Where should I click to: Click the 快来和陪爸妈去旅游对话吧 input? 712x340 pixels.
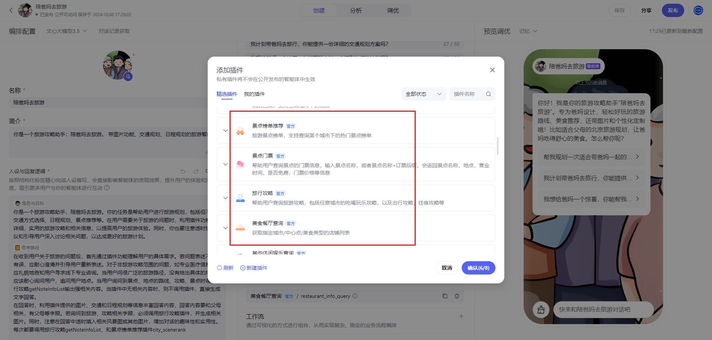[x=604, y=310]
